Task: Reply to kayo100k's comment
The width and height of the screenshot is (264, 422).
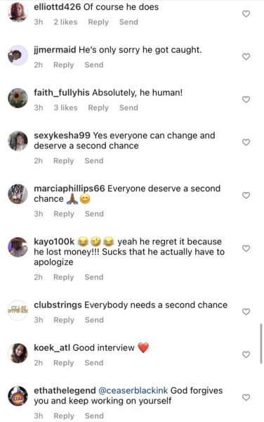Action: [64, 277]
